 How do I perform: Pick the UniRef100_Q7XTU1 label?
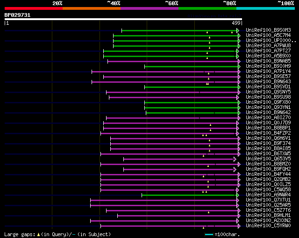(x=268, y=200)
